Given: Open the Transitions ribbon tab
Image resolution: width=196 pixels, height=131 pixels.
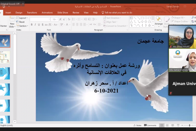Looking at the screenshot, I should point(32,12).
